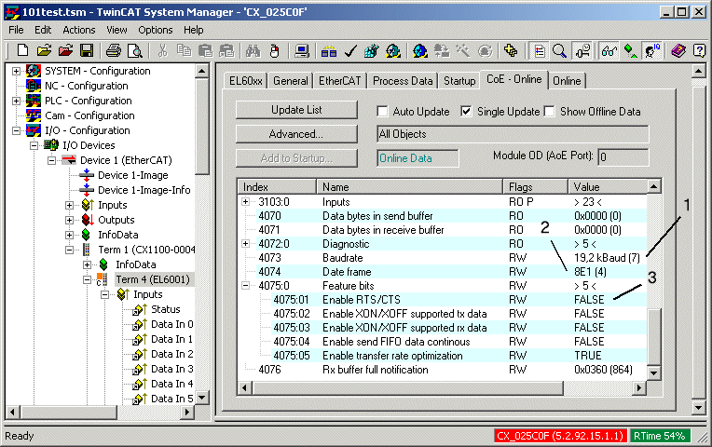Click the magnifier search toolbar icon

click(560, 50)
